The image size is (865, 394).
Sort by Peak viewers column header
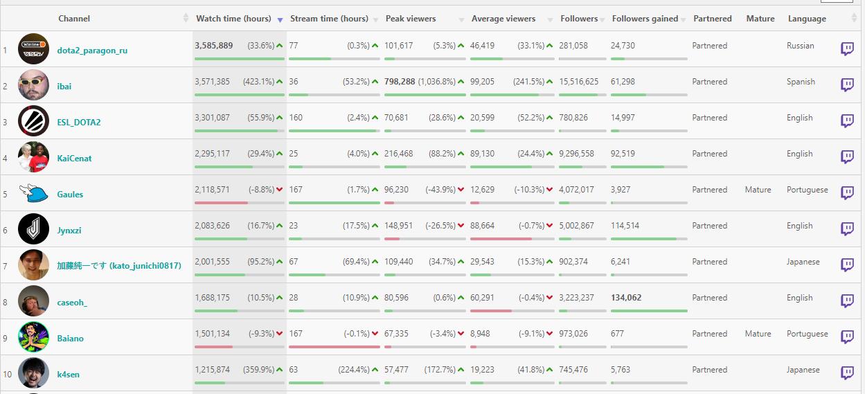pyautogui.click(x=416, y=19)
